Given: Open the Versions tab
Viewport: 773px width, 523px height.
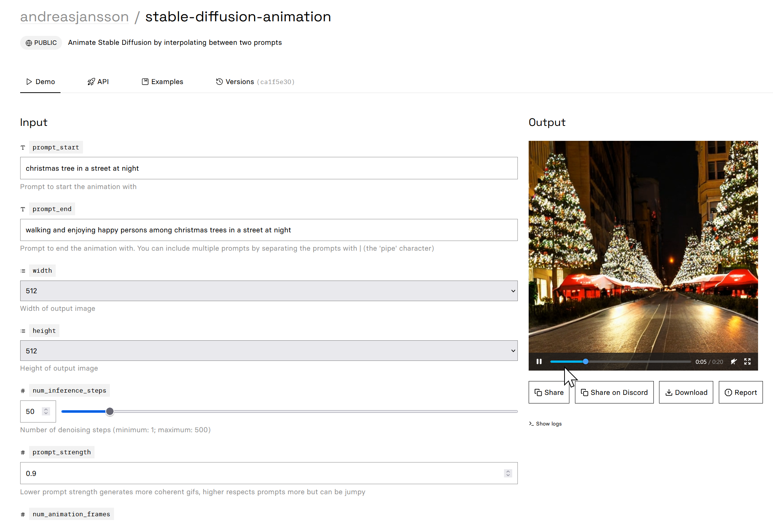Looking at the screenshot, I should pyautogui.click(x=255, y=82).
